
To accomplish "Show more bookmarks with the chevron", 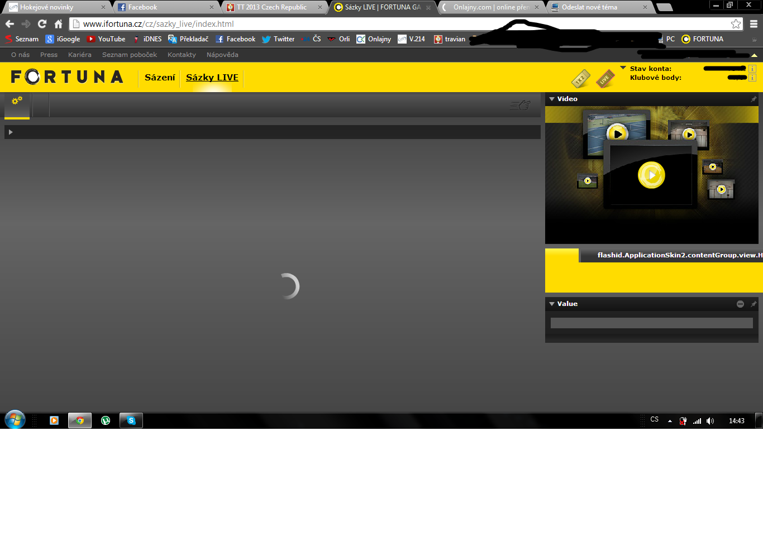I will point(754,40).
